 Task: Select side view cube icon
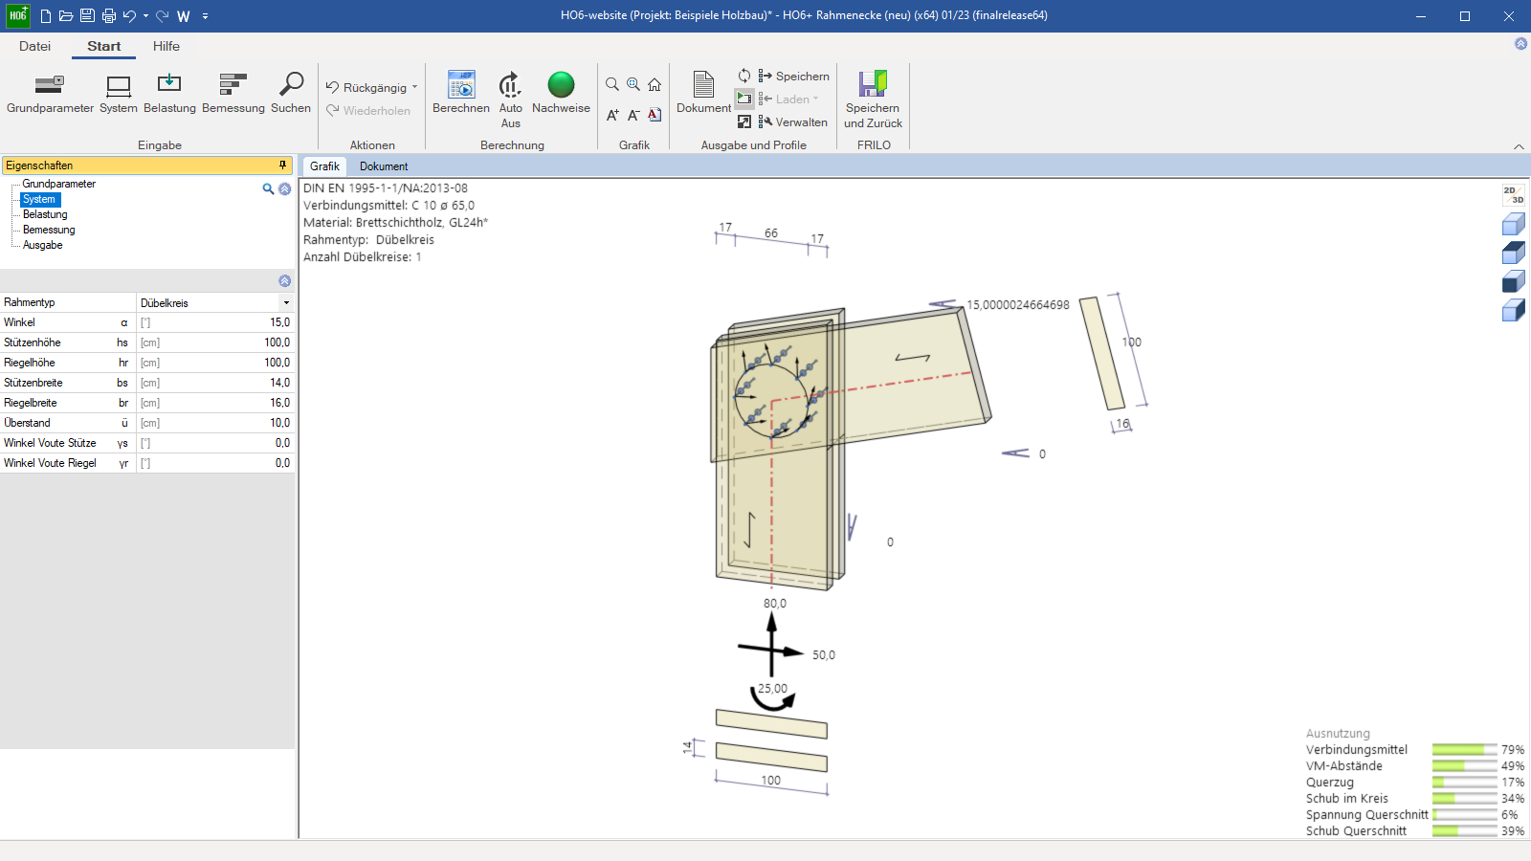click(1513, 310)
